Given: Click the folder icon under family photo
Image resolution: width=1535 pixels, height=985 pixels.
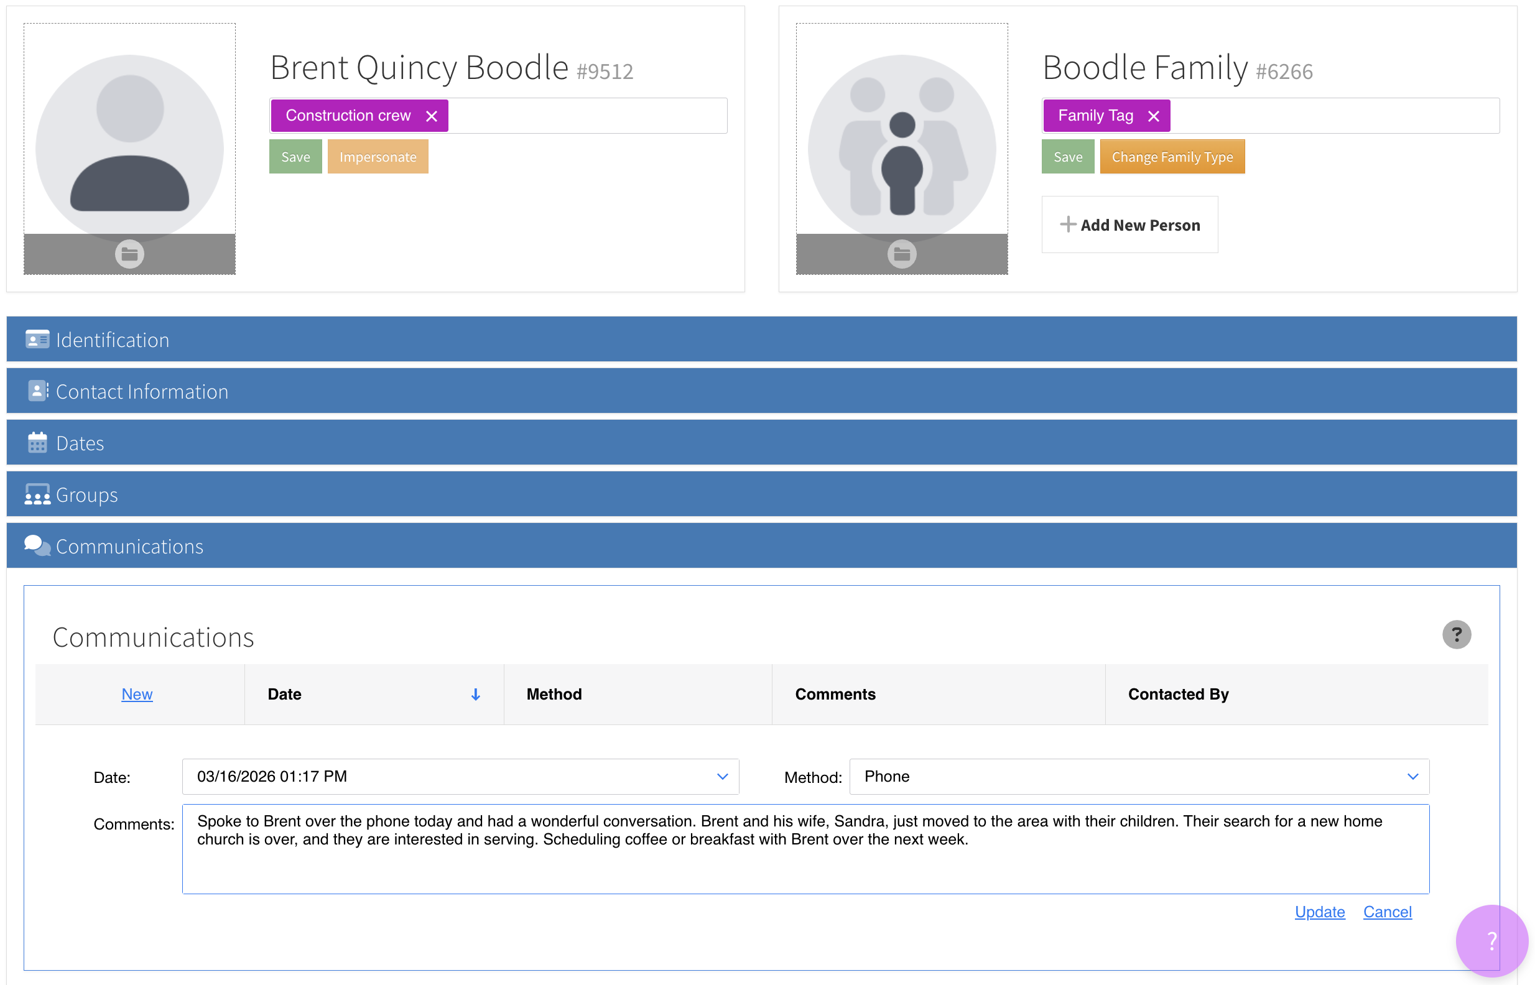Looking at the screenshot, I should coord(902,254).
